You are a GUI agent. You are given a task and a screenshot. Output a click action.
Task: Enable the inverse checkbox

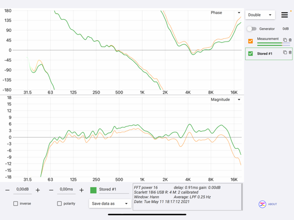point(15,204)
